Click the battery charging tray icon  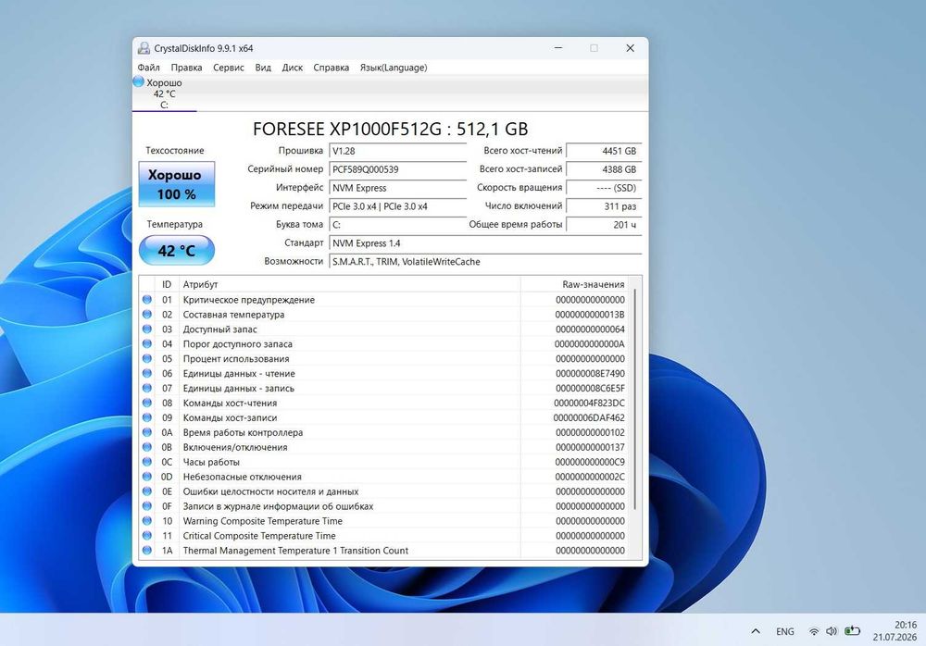pyautogui.click(x=852, y=631)
